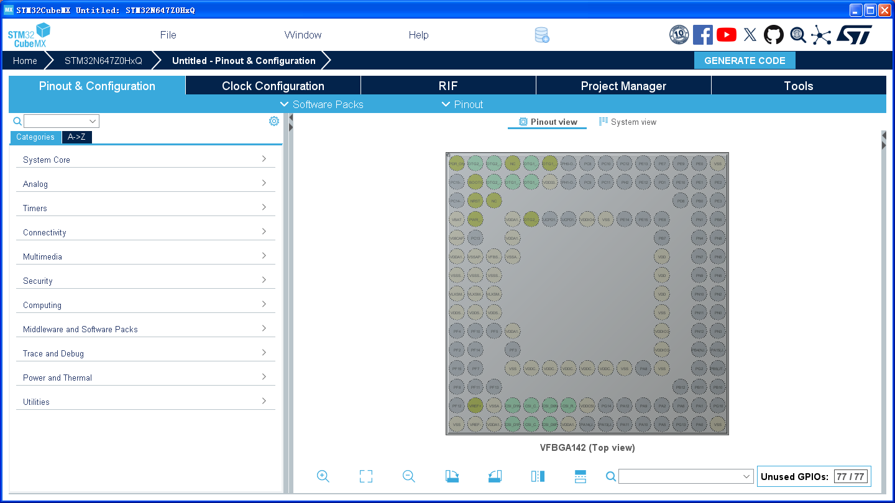This screenshot has width=895, height=503.
Task: Open the File menu
Action: coord(168,35)
